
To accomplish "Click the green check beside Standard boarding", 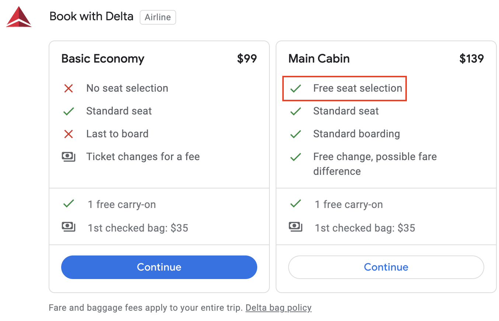I will click(295, 134).
